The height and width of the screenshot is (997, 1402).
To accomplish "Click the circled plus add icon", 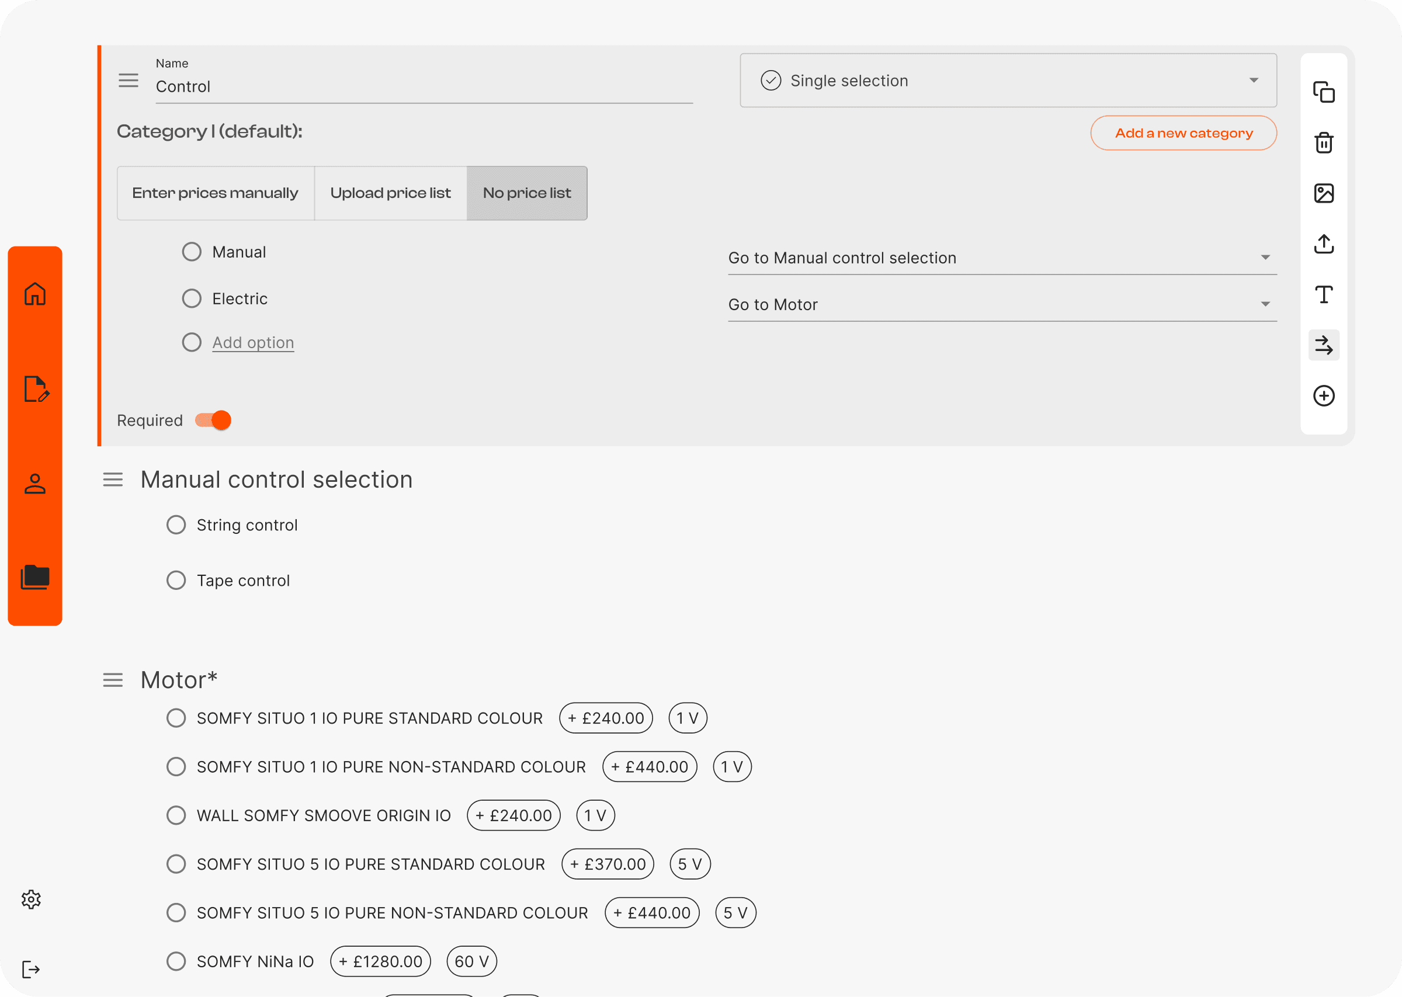I will pos(1323,396).
